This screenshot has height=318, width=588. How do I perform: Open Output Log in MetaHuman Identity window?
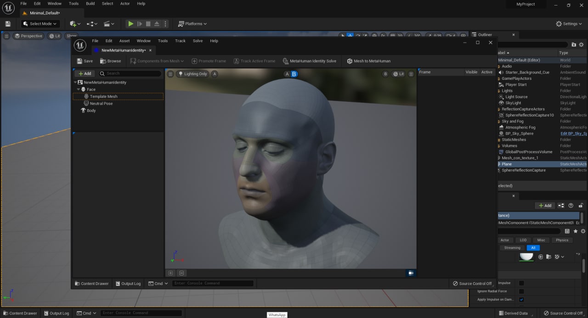tap(128, 284)
